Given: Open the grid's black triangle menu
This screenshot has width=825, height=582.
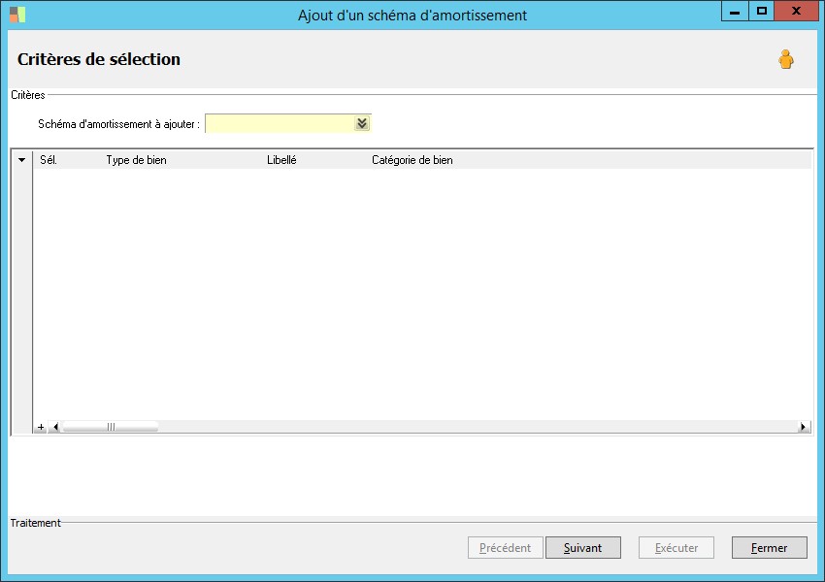Looking at the screenshot, I should click(x=21, y=160).
